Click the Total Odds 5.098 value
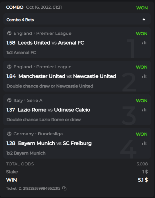The width and height of the screenshot is (155, 198). tap(142, 164)
